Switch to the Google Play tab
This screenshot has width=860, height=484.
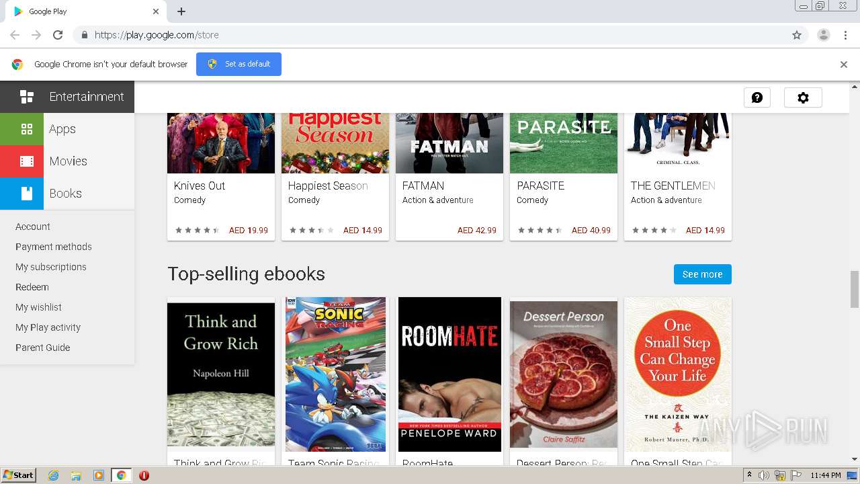pos(81,11)
